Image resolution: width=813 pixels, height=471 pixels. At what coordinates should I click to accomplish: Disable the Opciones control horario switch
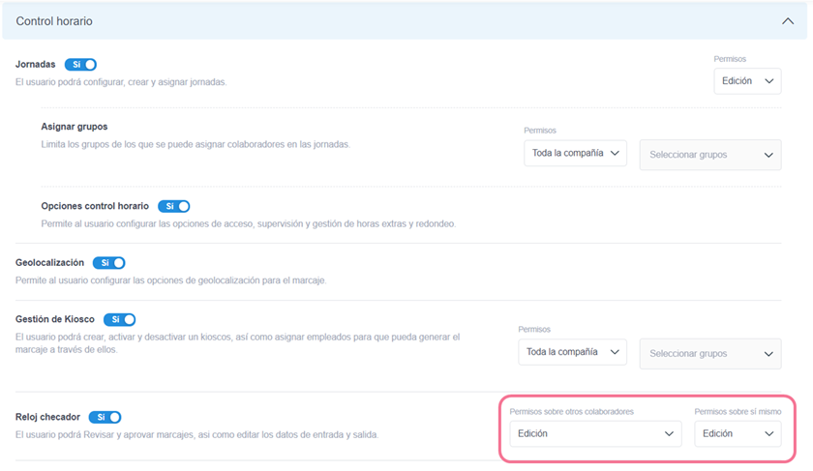coord(173,206)
